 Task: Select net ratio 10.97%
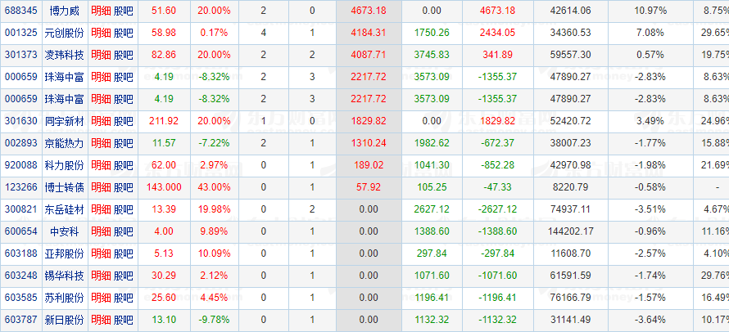tap(651, 10)
